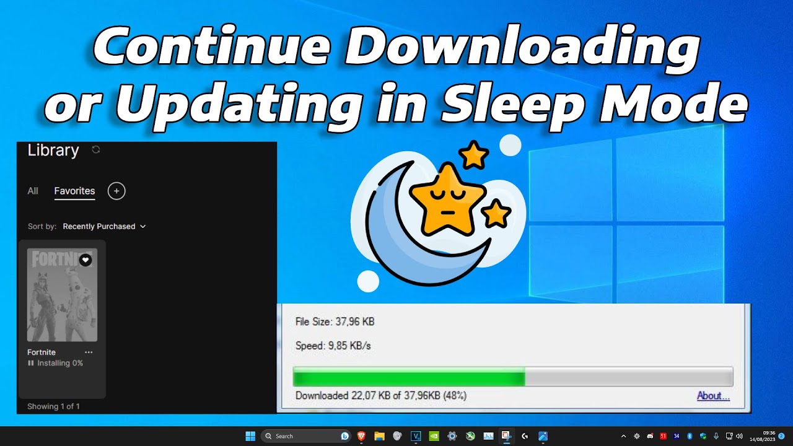Open Bluetooth from the system tray

690,436
